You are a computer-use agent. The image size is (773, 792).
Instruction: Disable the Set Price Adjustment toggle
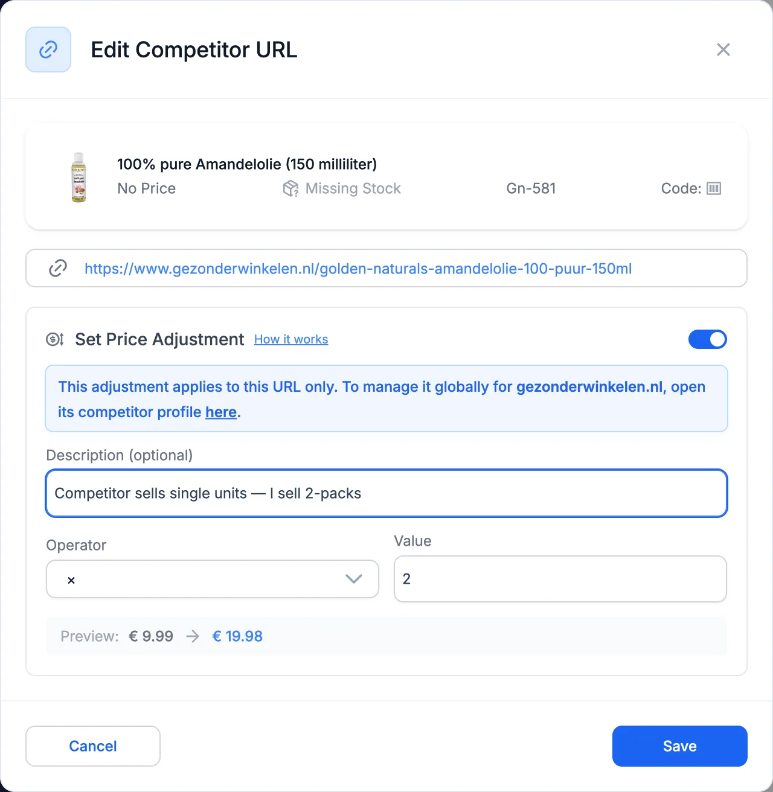coord(707,339)
